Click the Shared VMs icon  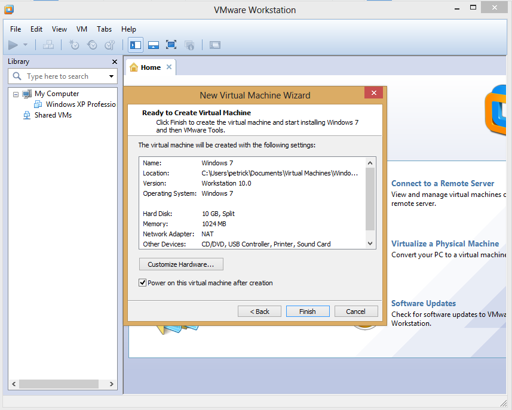[x=27, y=115]
